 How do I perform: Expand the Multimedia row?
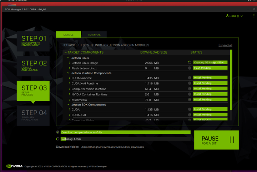tap(70, 100)
